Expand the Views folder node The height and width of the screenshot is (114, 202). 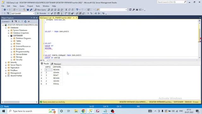(x=11, y=44)
